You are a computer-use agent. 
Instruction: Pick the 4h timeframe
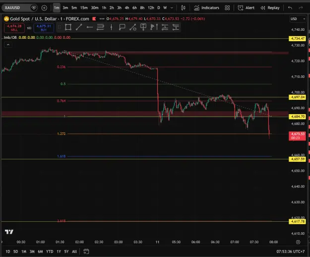click(x=127, y=8)
